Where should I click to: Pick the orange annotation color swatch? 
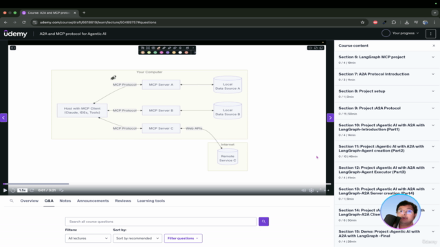point(143,52)
